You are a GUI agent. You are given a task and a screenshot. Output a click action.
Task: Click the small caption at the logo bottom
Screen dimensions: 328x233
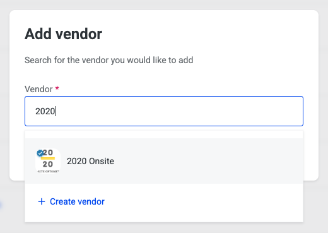tap(48, 171)
